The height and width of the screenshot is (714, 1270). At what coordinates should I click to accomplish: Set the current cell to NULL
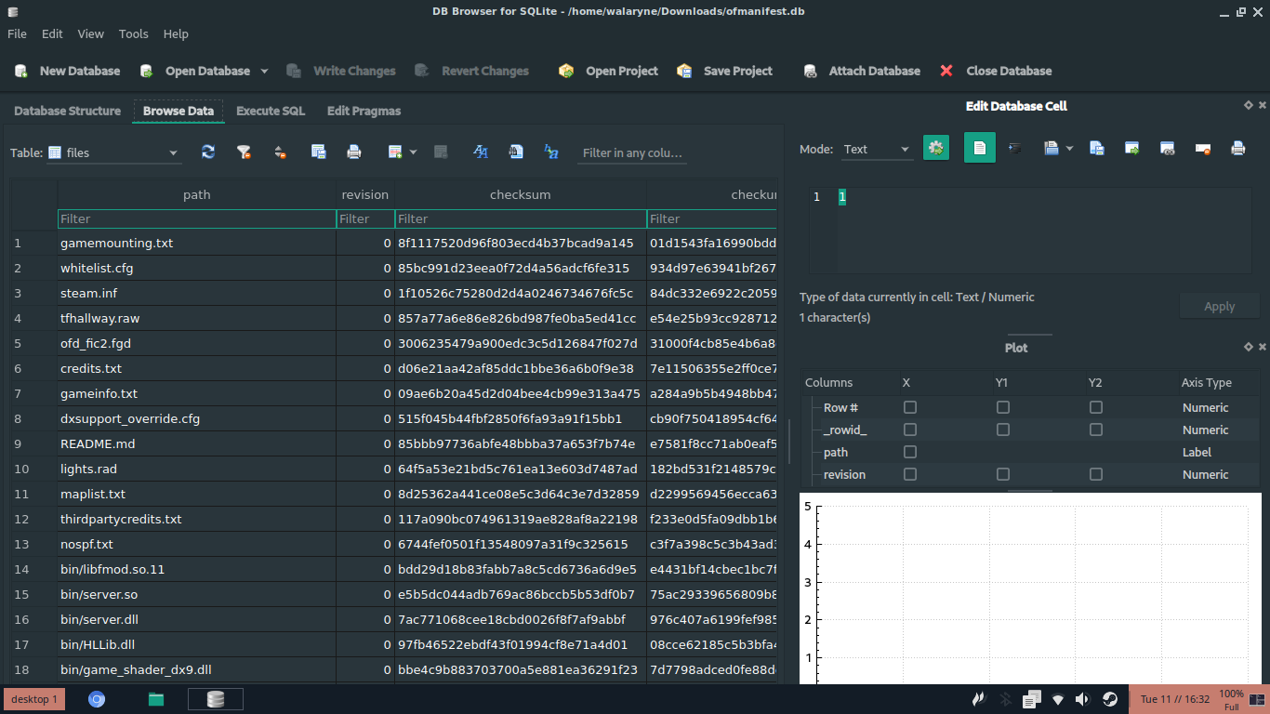(1200, 148)
